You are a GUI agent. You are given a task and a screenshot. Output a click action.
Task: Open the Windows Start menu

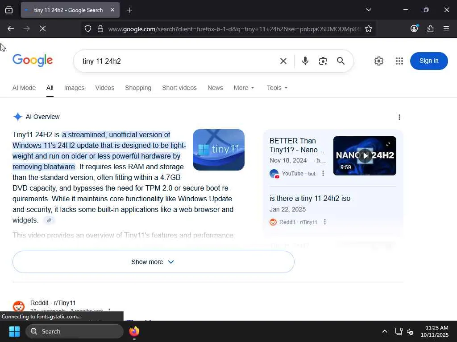14,331
